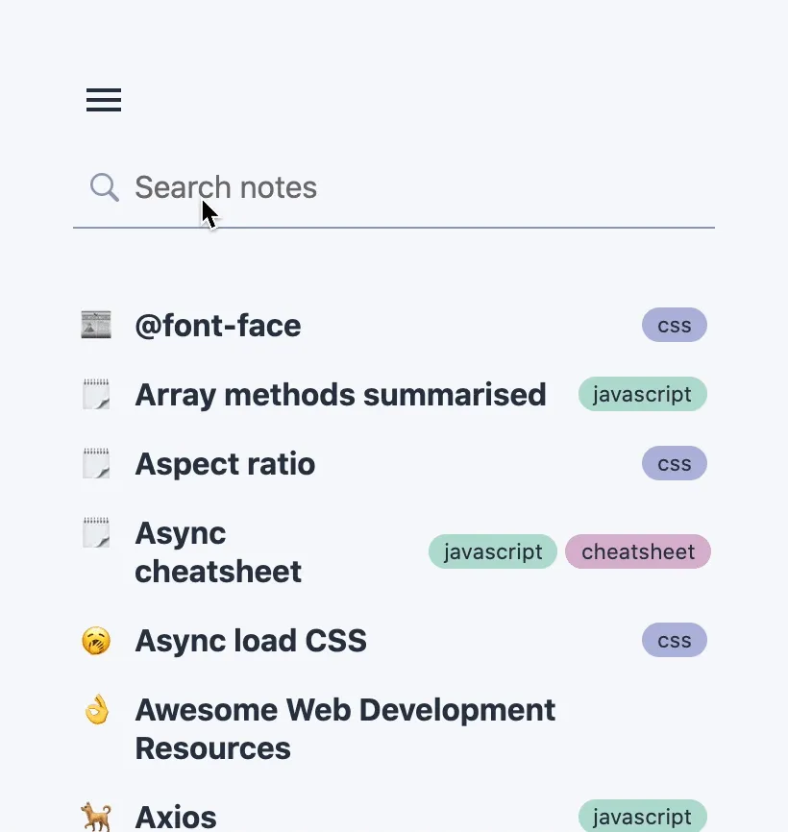
Task: Select the notepad icon beside Aspect ratio
Action: (96, 463)
